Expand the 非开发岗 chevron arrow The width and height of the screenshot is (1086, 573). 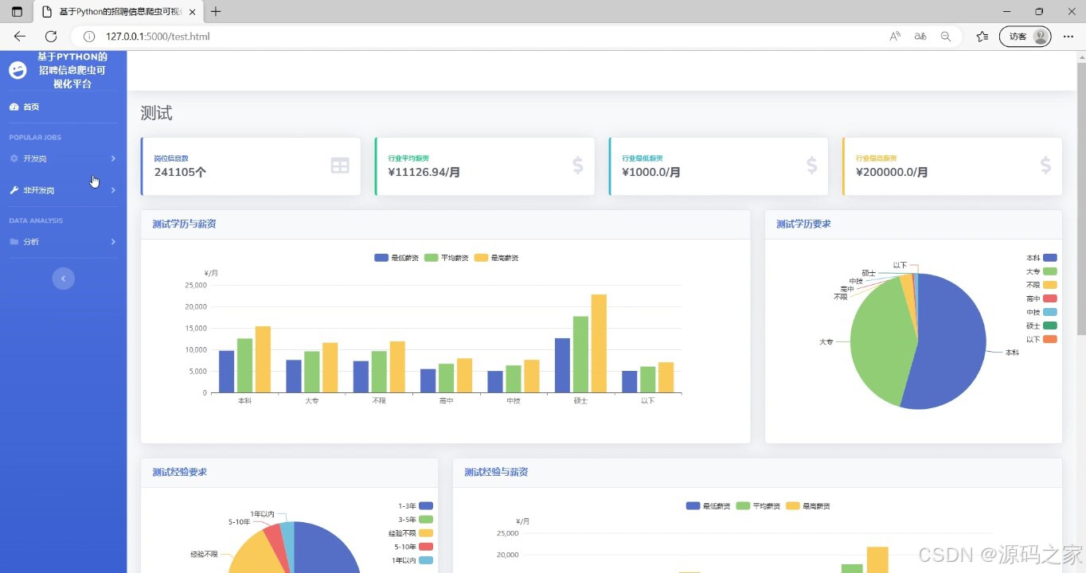coord(113,190)
